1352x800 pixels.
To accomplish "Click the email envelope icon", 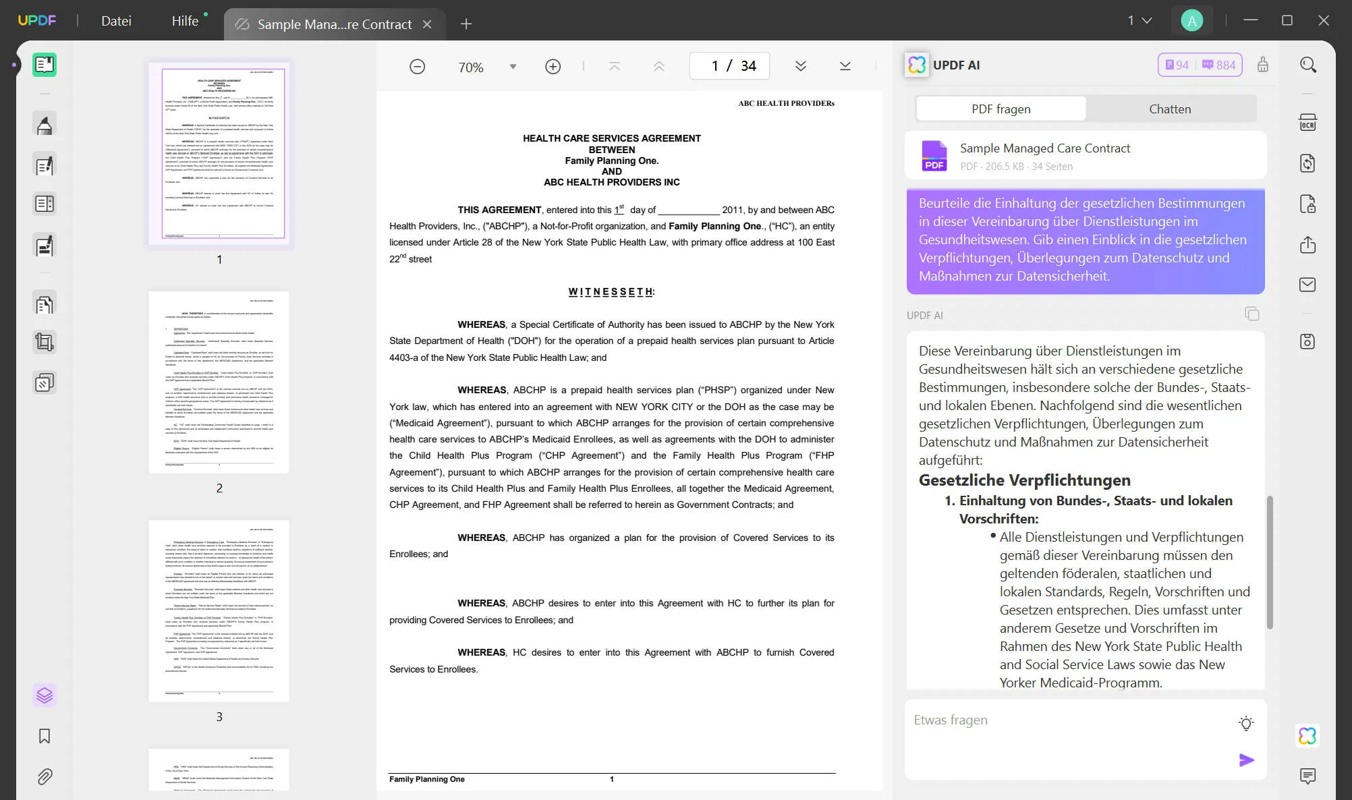I will pos(1307,285).
